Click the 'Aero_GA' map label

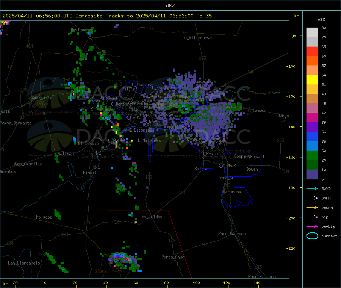click(x=226, y=178)
